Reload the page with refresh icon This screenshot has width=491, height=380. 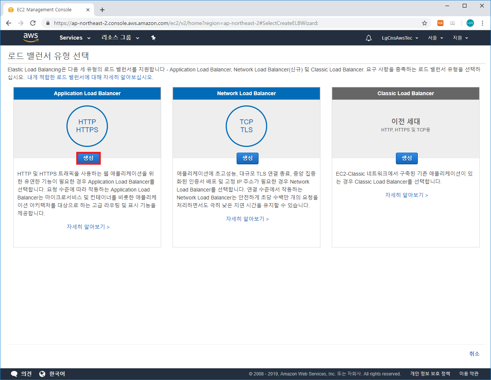pos(33,23)
